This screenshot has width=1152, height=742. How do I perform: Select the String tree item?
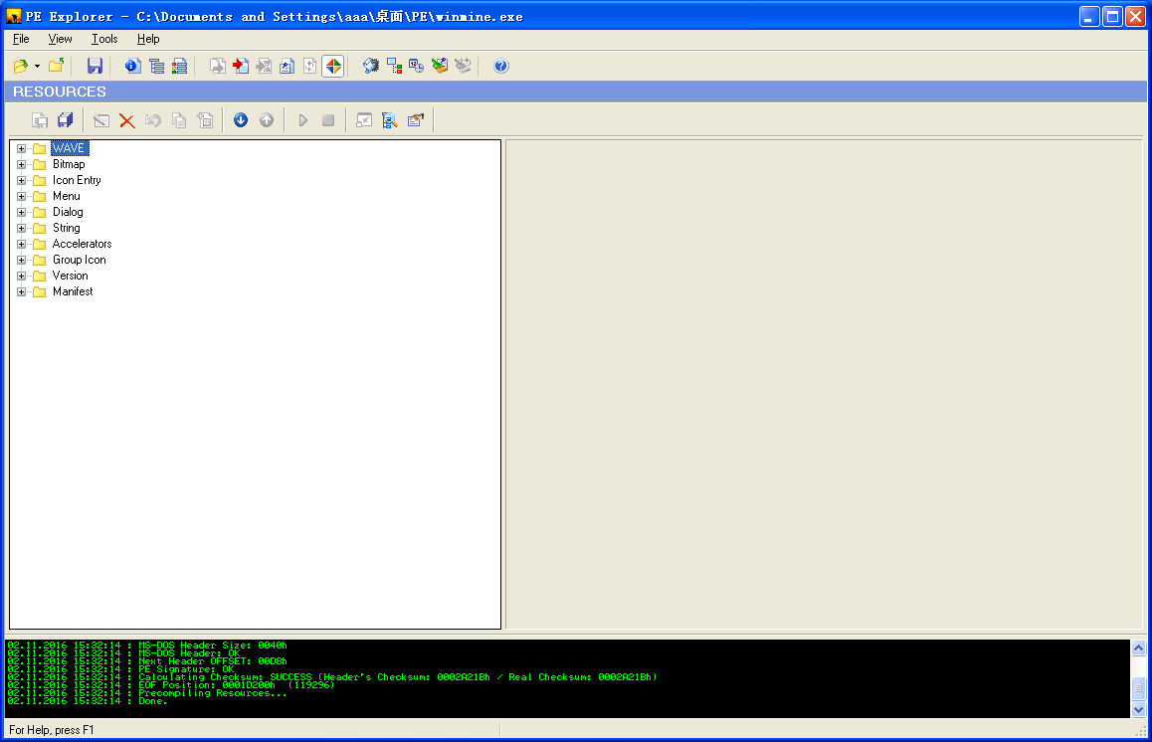click(66, 229)
